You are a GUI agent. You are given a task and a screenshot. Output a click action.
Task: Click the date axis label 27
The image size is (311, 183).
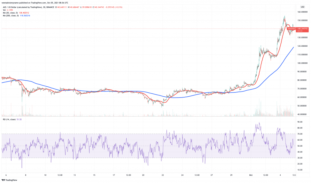[x=212, y=175]
